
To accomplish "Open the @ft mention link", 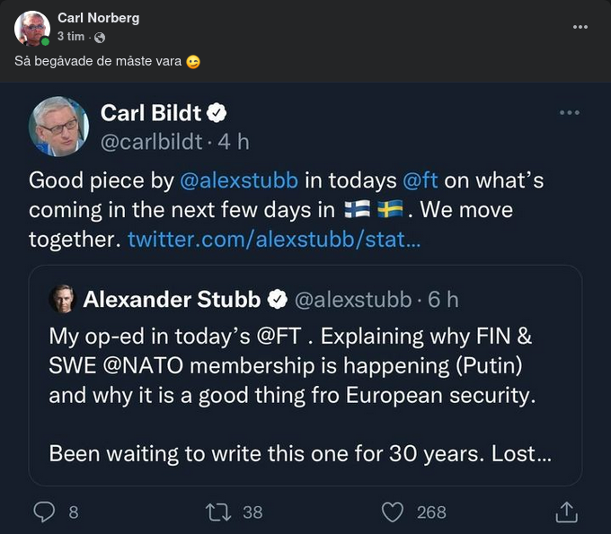I will point(420,180).
